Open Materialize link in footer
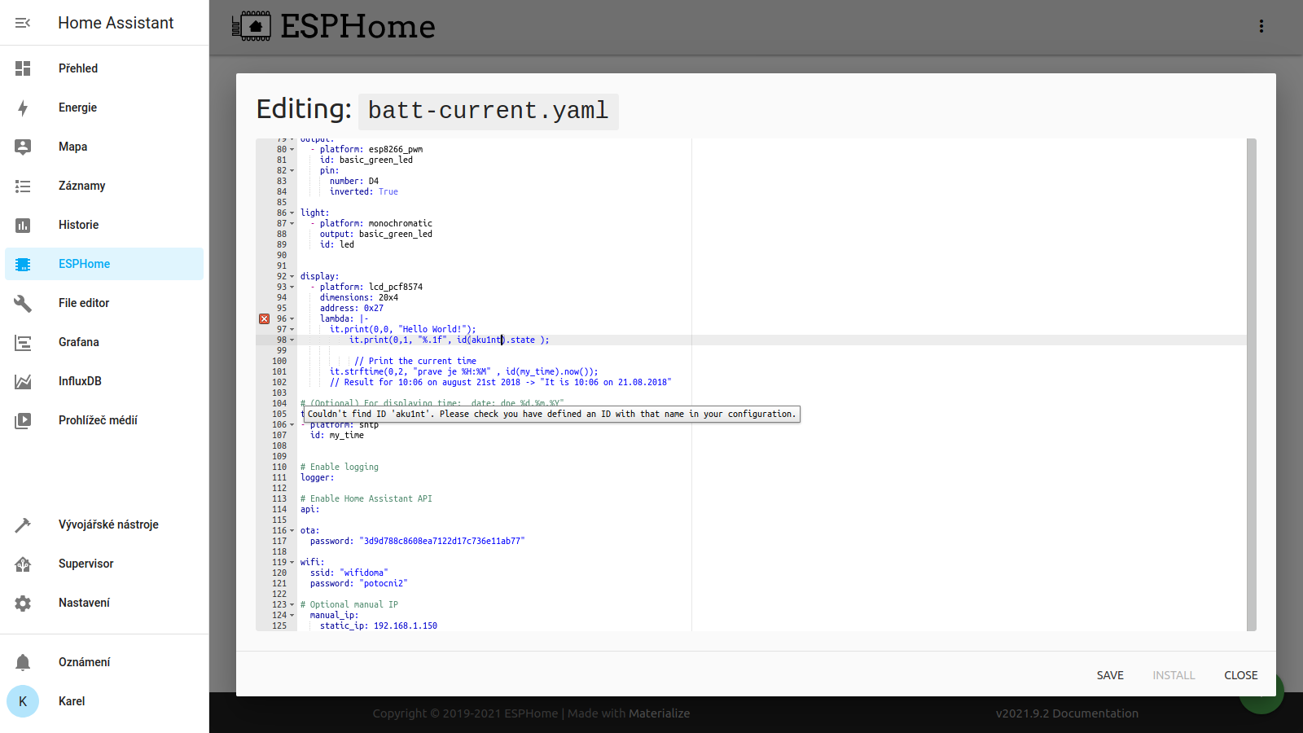 click(659, 713)
